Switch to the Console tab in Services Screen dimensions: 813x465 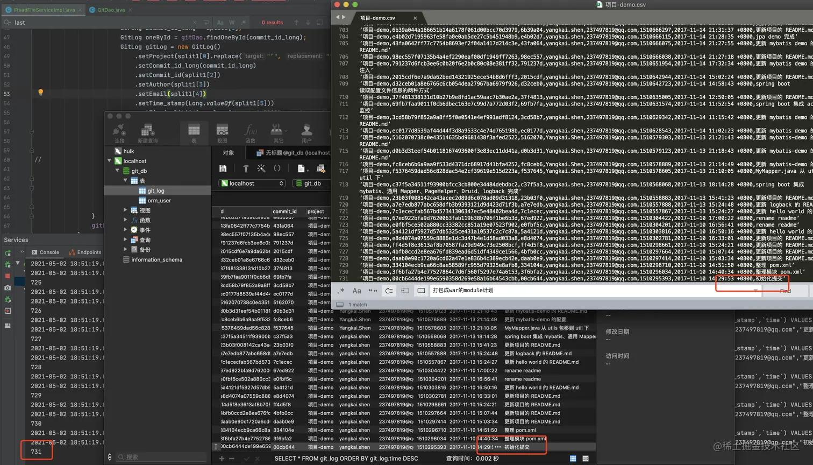[x=45, y=252]
